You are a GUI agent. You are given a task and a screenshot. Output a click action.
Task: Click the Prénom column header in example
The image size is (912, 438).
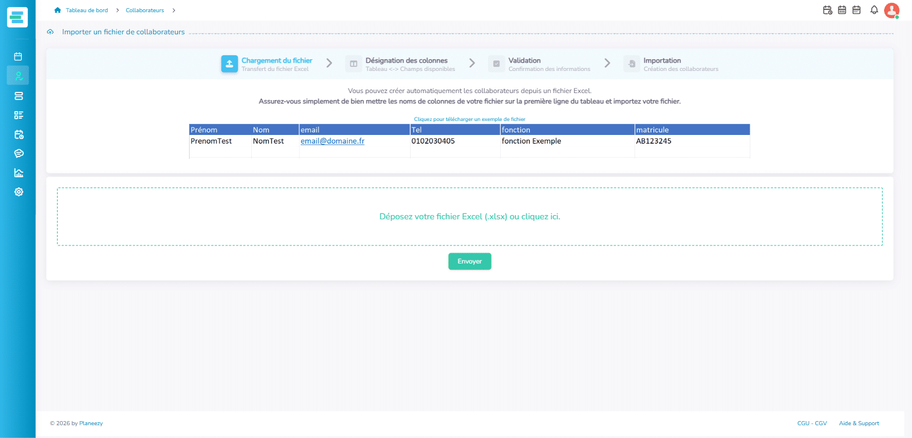220,130
